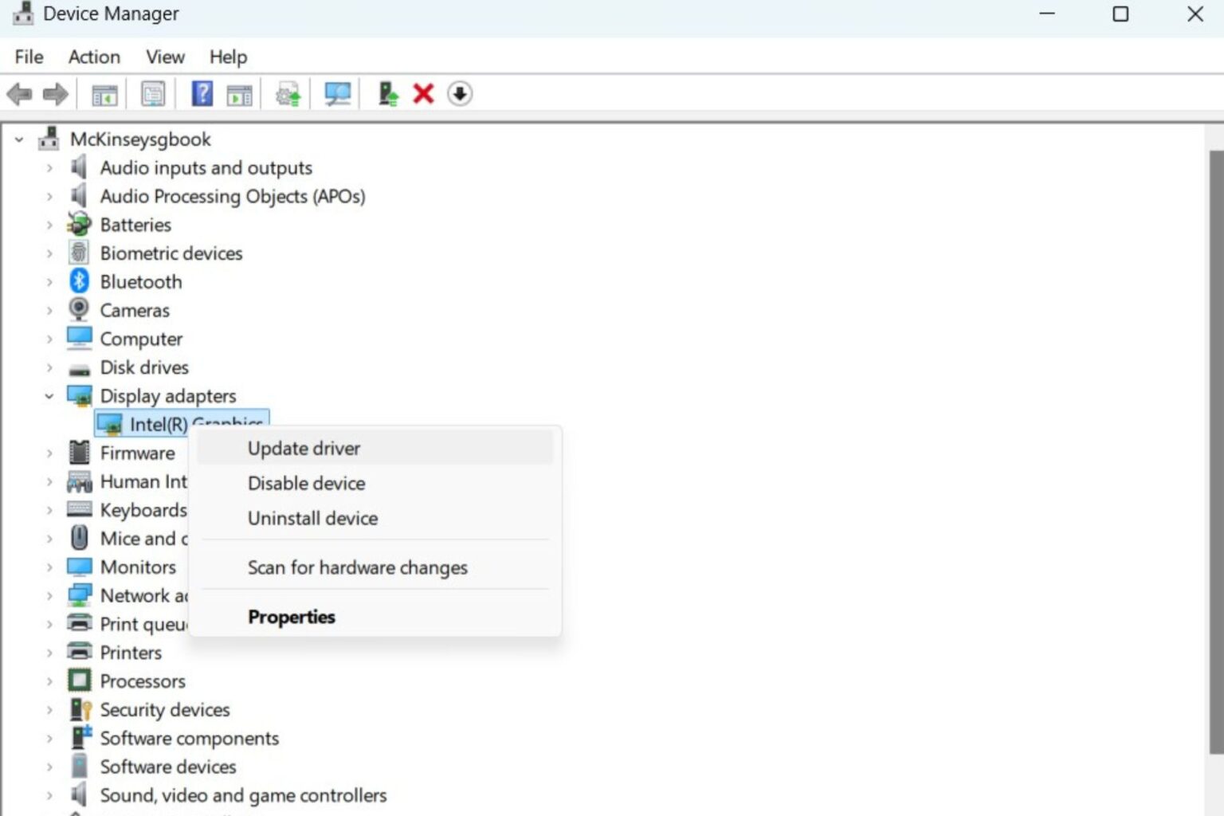
Task: Select Update driver from the context menu
Action: [304, 448]
